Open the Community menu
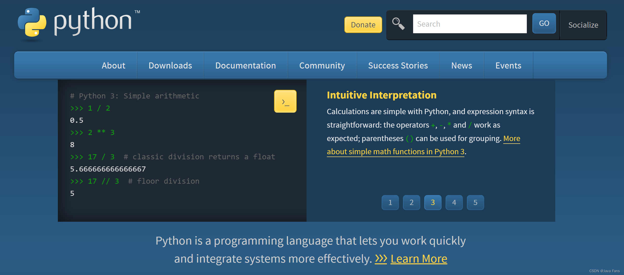Screen dimensions: 624x275 (x=322, y=65)
